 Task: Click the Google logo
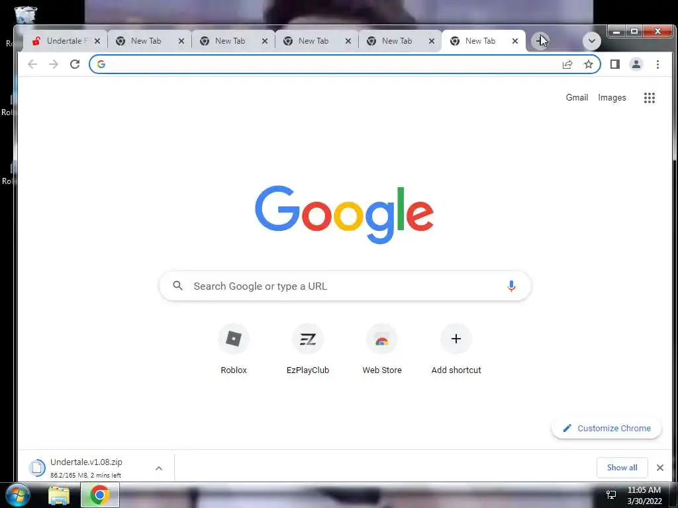click(344, 215)
